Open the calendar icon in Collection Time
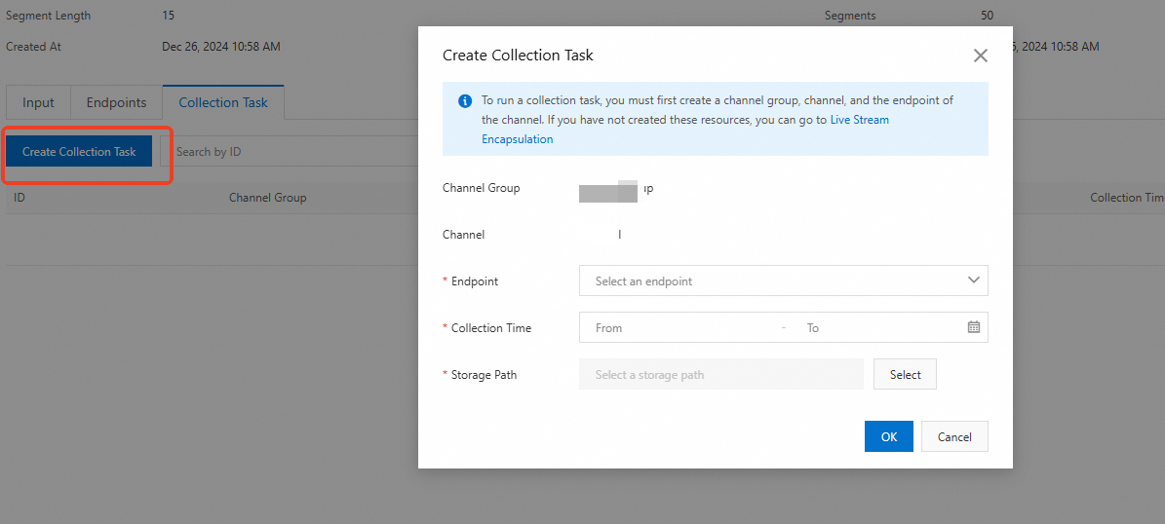 coord(973,327)
